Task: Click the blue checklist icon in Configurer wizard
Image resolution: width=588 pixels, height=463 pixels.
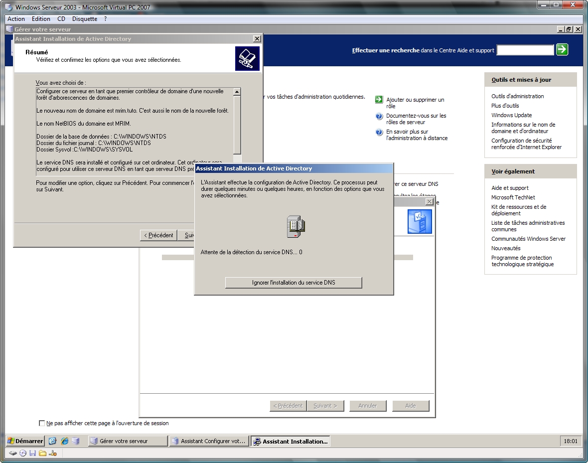Action: pos(420,221)
